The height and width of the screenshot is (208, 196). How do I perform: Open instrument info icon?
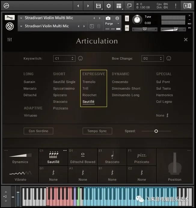[x=117, y=18]
